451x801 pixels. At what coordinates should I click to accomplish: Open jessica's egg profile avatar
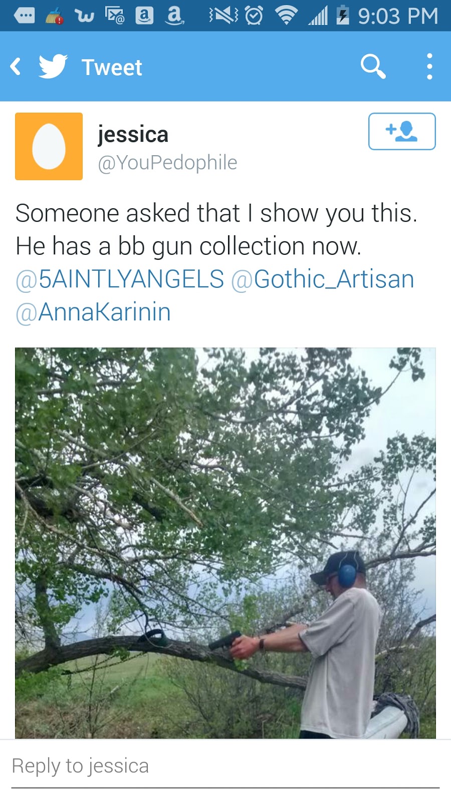point(49,146)
